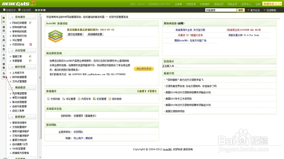Image resolution: width=284 pixels, height=159 pixels.
Task: Open the 内容模型管理 menu item
Action: pos(19,93)
